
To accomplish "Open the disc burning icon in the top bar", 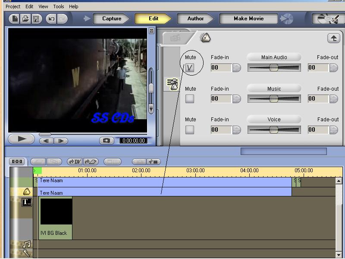I will click(287, 19).
